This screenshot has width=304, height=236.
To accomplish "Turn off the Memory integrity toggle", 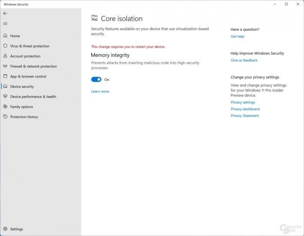I will [96, 79].
